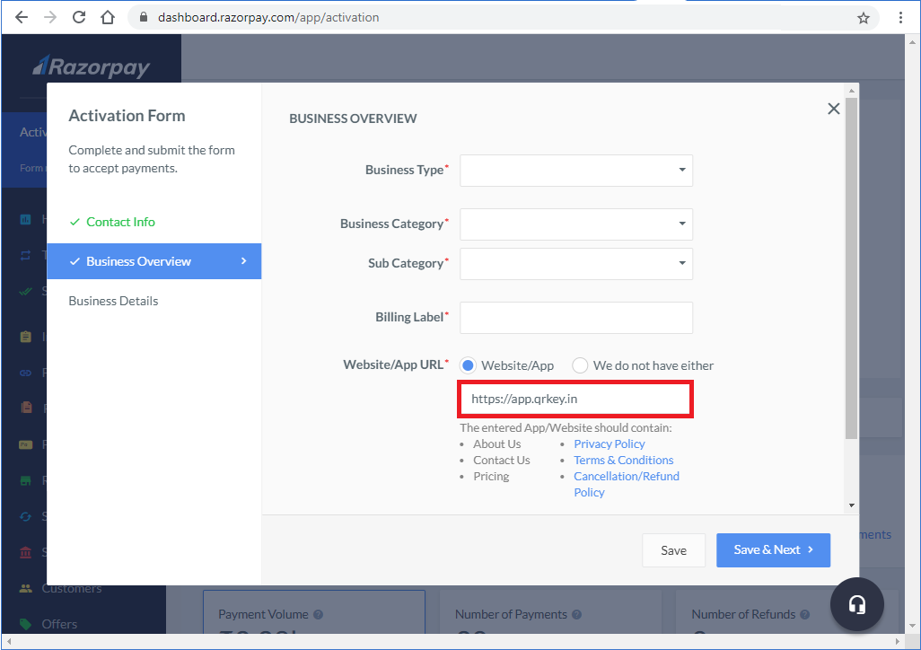Open the Privacy Policy link
Viewport: 921px width, 650px height.
click(609, 444)
